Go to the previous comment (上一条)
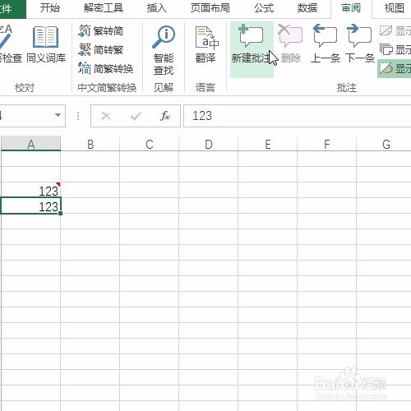This screenshot has height=411, width=411. pyautogui.click(x=326, y=44)
